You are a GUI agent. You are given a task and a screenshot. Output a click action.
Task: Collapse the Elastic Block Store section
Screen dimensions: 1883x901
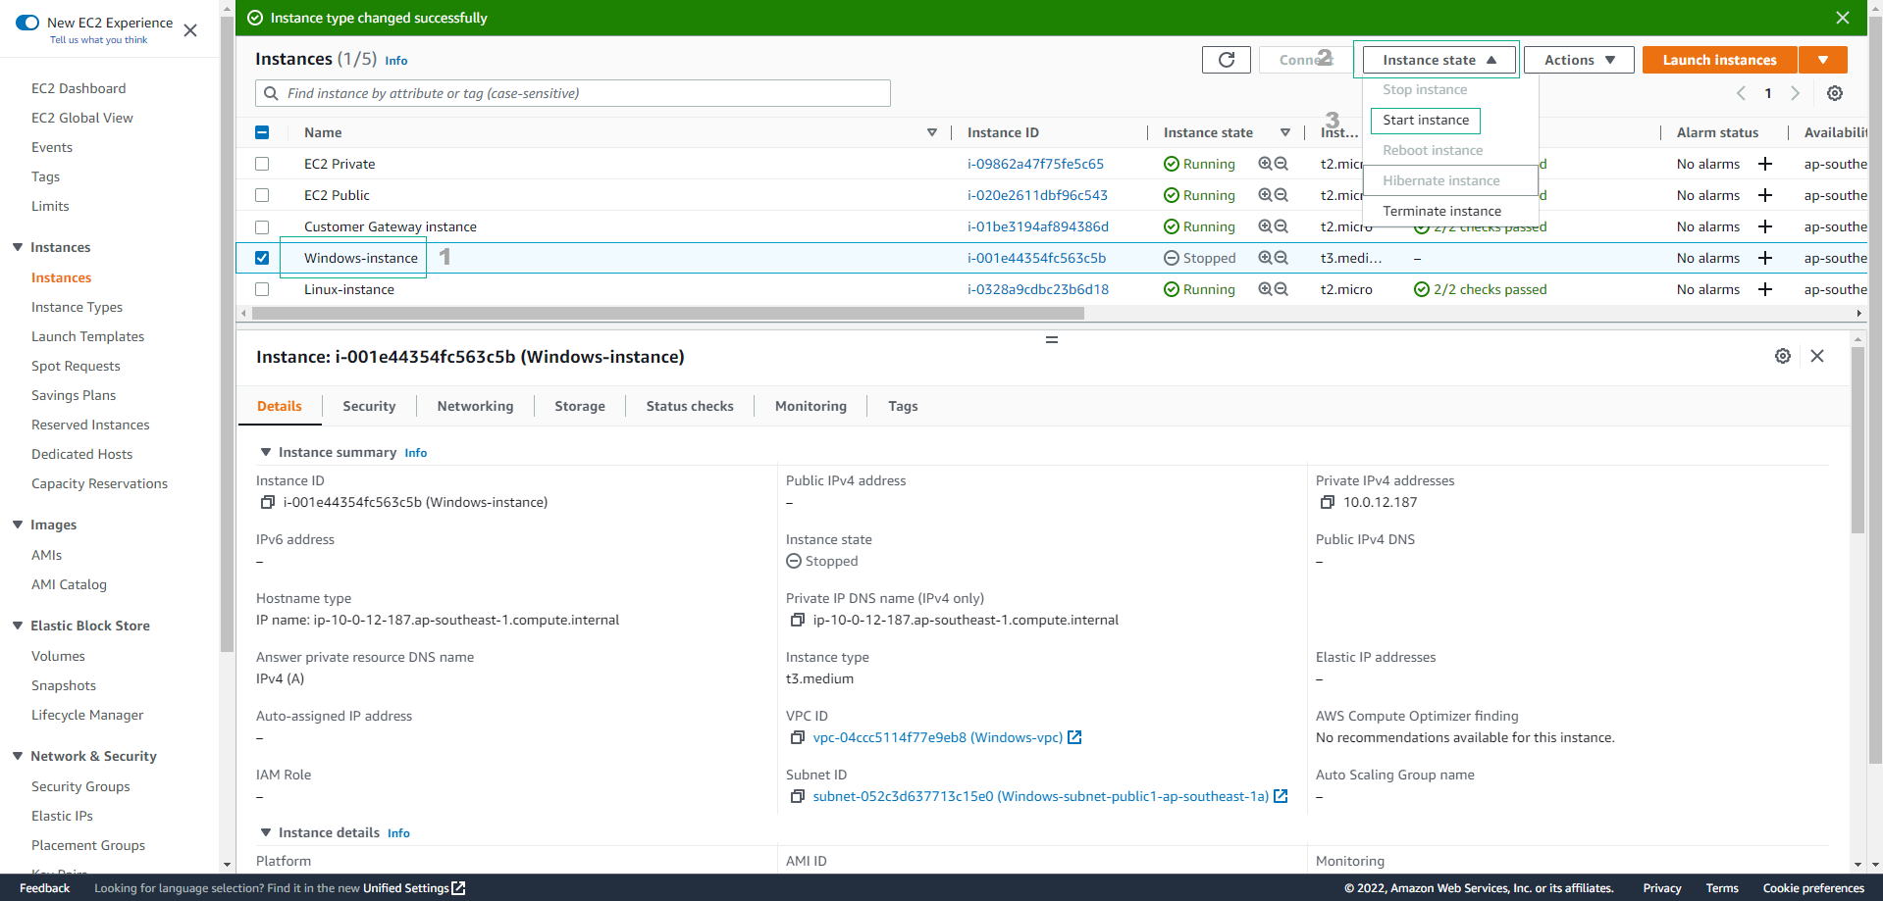pos(18,626)
